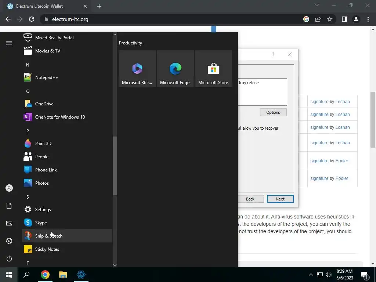This screenshot has width=376, height=282.
Task: Click Back in the wizard dialog
Action: [251, 199]
